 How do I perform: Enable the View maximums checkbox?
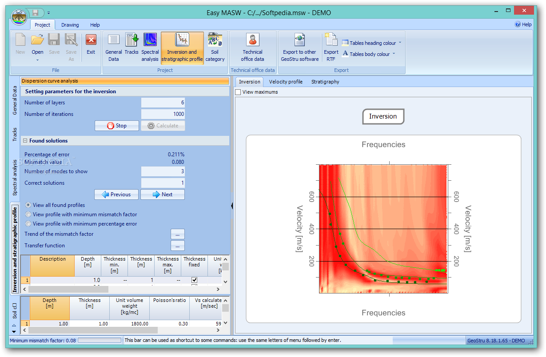pos(238,92)
